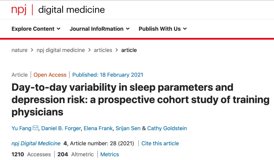Go to nature in the breadcrumb
This screenshot has width=274, height=160.
(20, 50)
